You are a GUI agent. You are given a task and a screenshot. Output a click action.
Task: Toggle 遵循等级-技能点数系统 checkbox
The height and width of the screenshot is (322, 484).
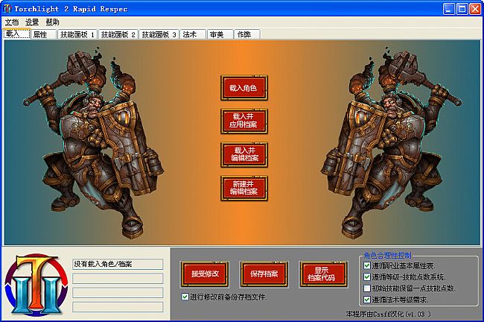[x=367, y=277]
